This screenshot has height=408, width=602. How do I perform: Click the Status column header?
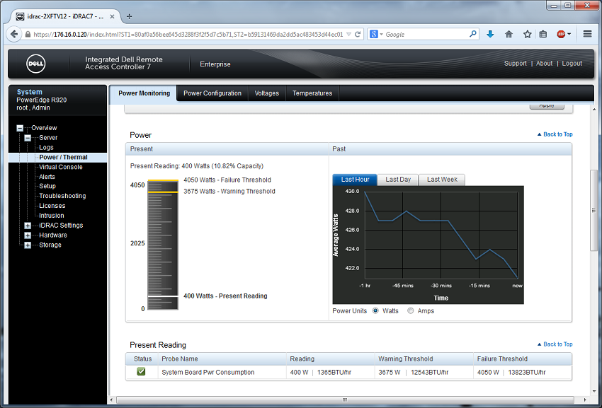click(x=143, y=359)
